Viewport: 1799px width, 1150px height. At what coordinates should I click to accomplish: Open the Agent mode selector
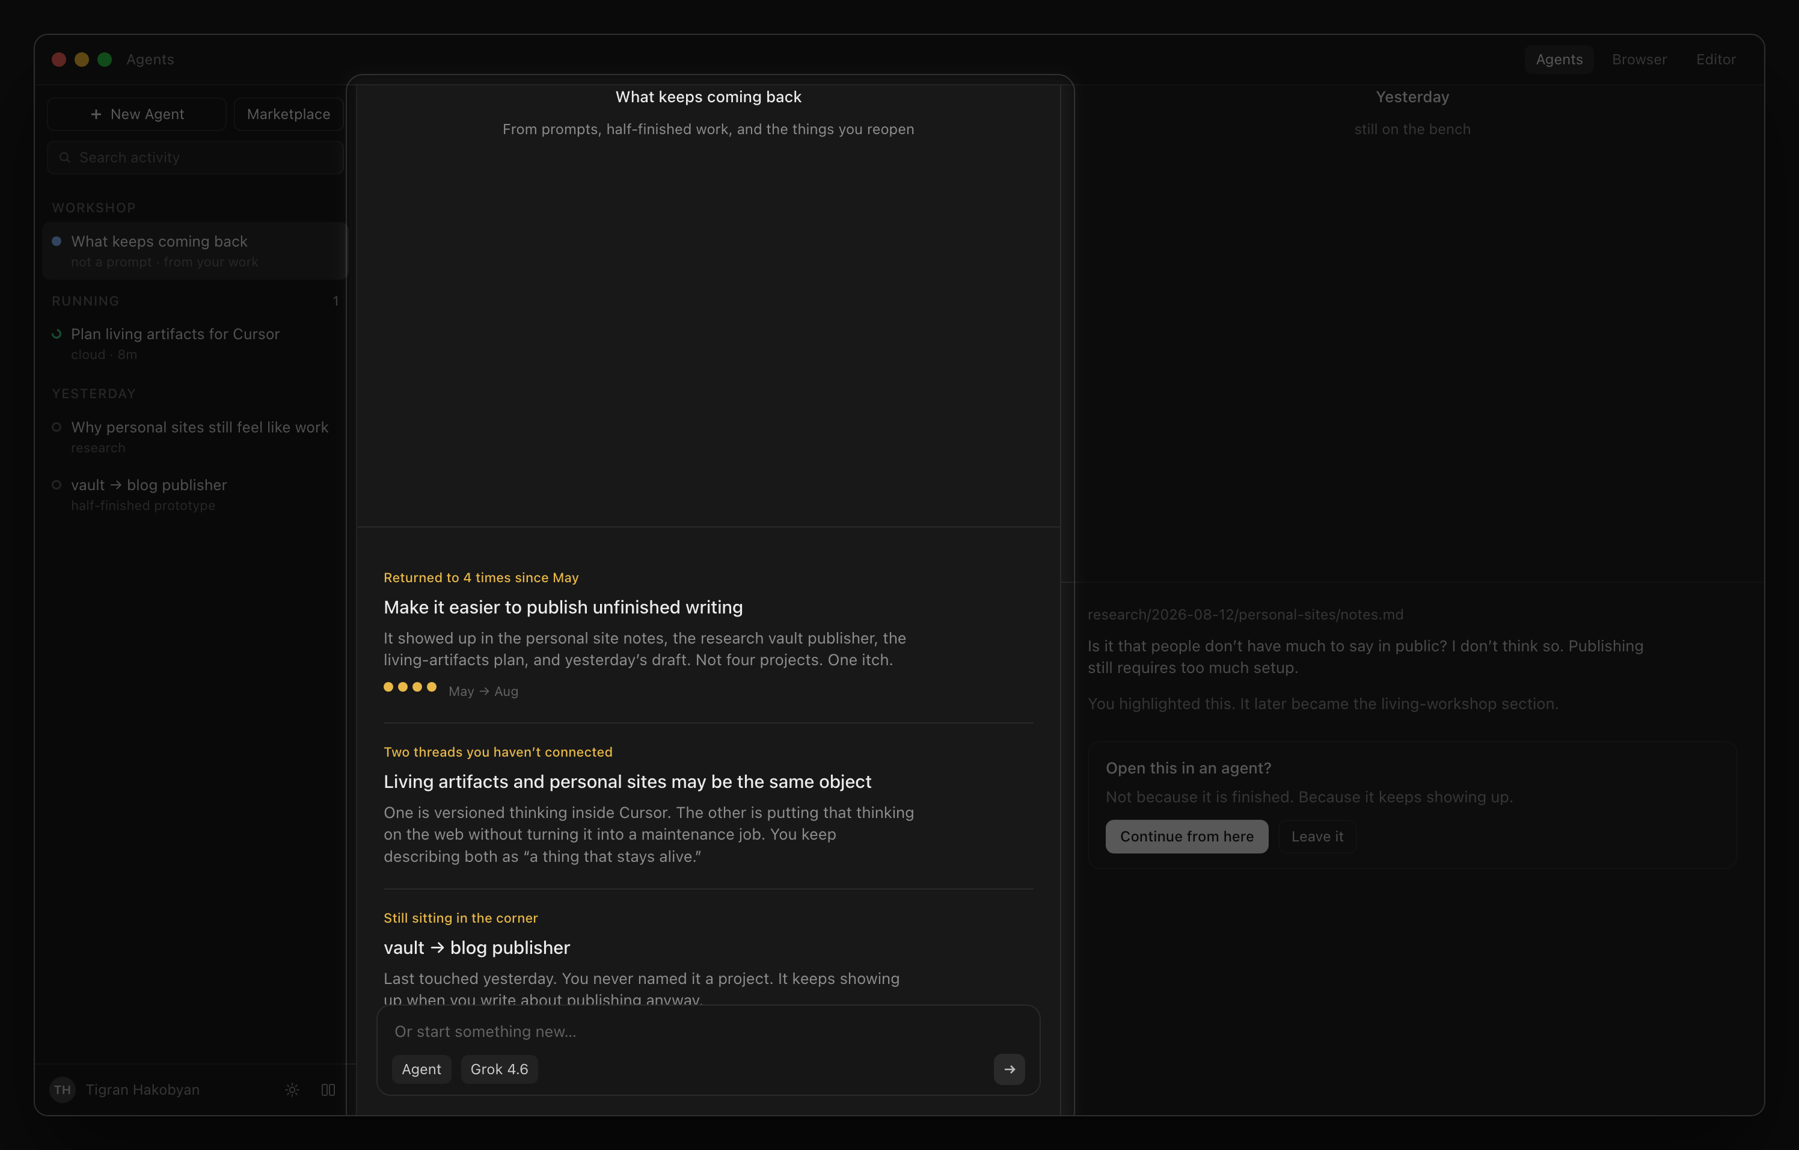pos(421,1069)
